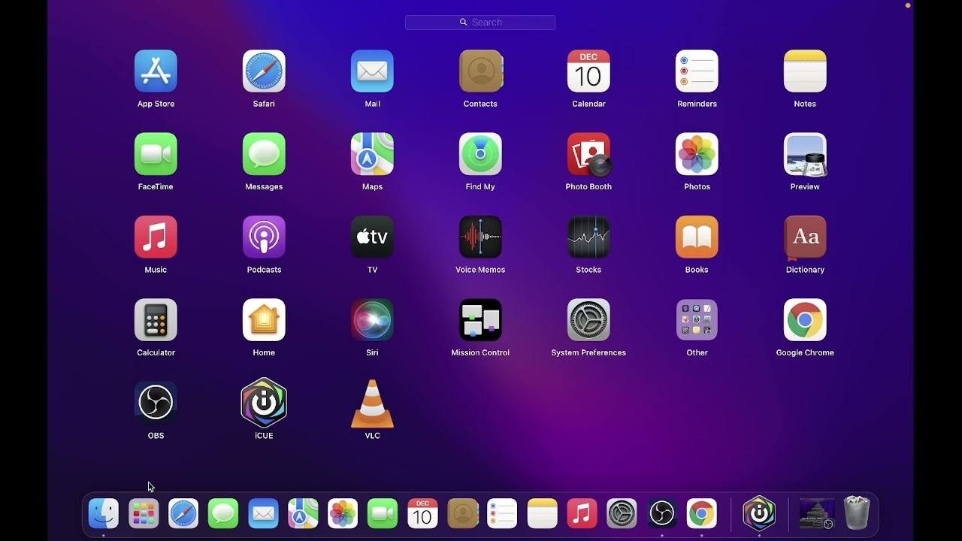962x541 pixels.
Task: Launch Google Chrome from Launchpad grid
Action: 805,320
